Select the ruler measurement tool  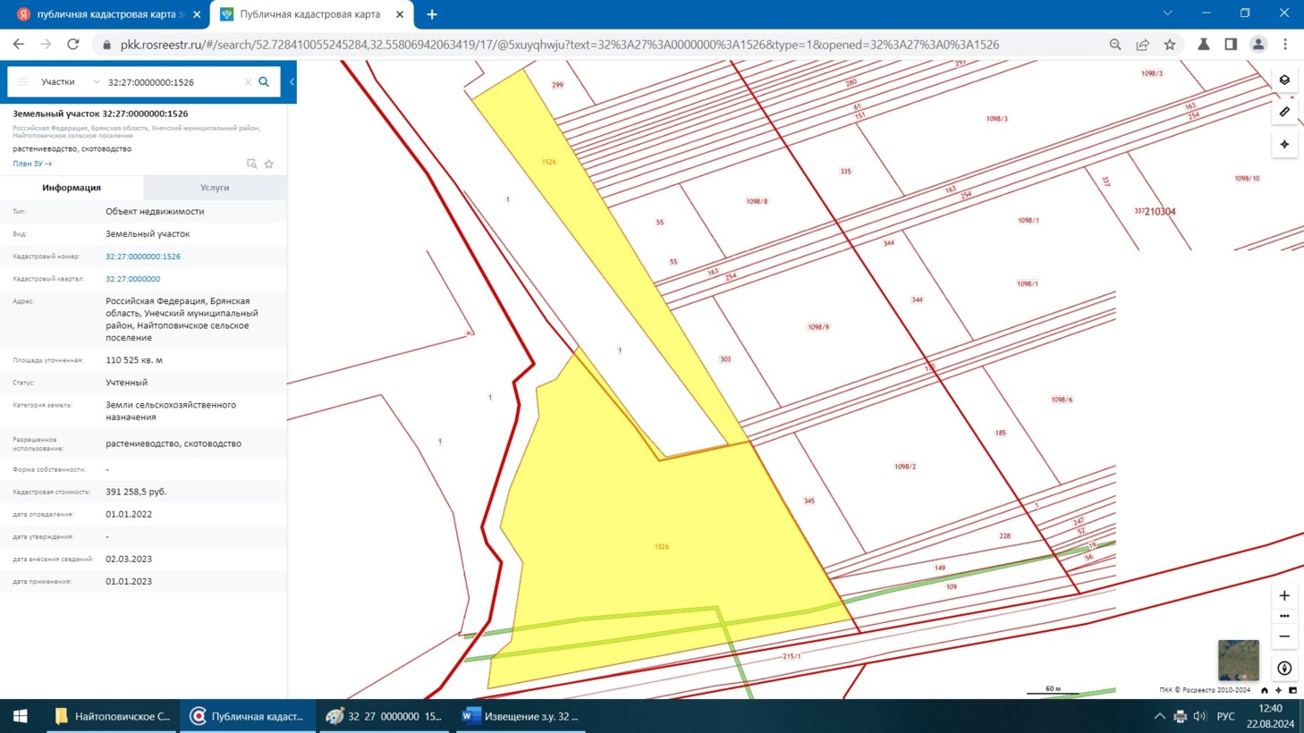pyautogui.click(x=1284, y=112)
